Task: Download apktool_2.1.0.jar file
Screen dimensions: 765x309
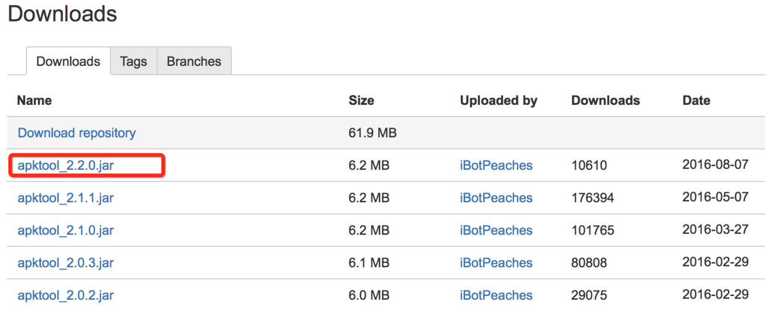Action: (x=65, y=231)
